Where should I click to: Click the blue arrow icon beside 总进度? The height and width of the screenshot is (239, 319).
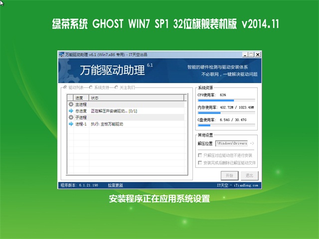point(71,111)
